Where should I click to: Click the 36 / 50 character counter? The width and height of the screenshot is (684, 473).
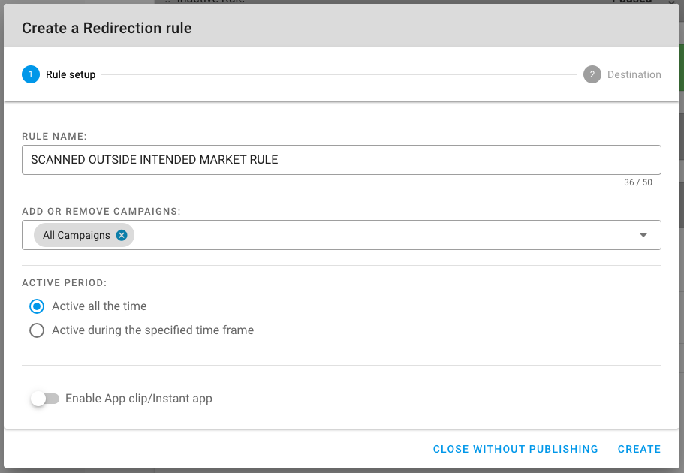(638, 182)
